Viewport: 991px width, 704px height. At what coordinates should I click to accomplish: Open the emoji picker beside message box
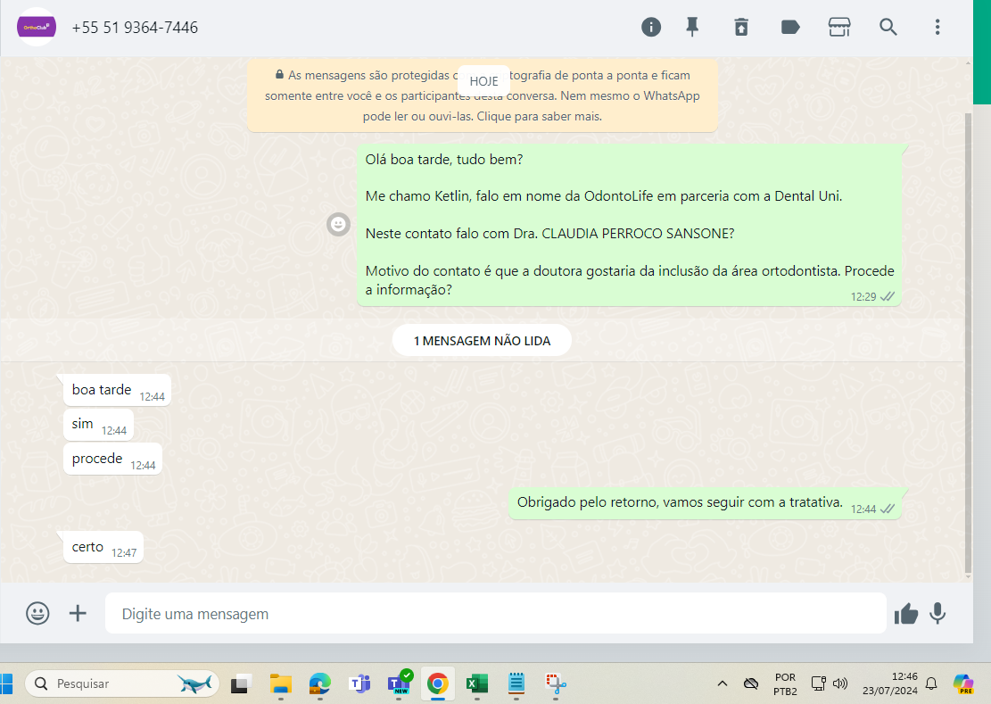click(x=37, y=613)
